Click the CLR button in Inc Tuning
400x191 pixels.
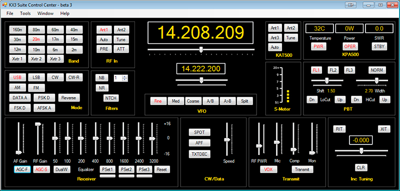click(x=360, y=167)
